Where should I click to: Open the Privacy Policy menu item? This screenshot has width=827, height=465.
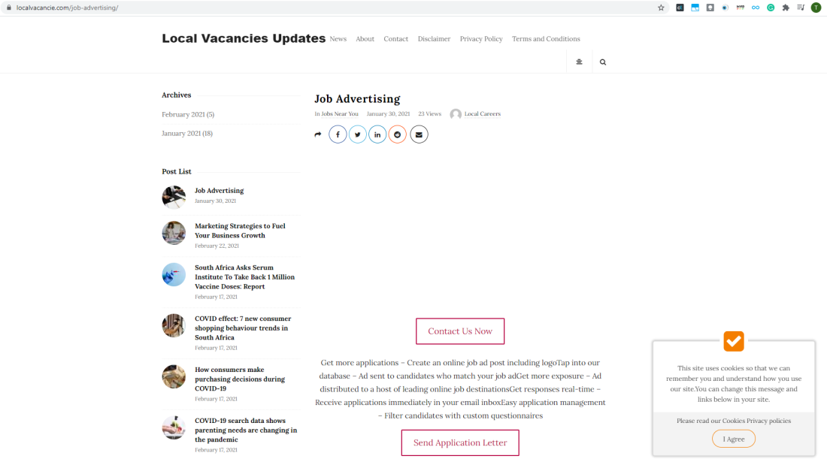(481, 39)
